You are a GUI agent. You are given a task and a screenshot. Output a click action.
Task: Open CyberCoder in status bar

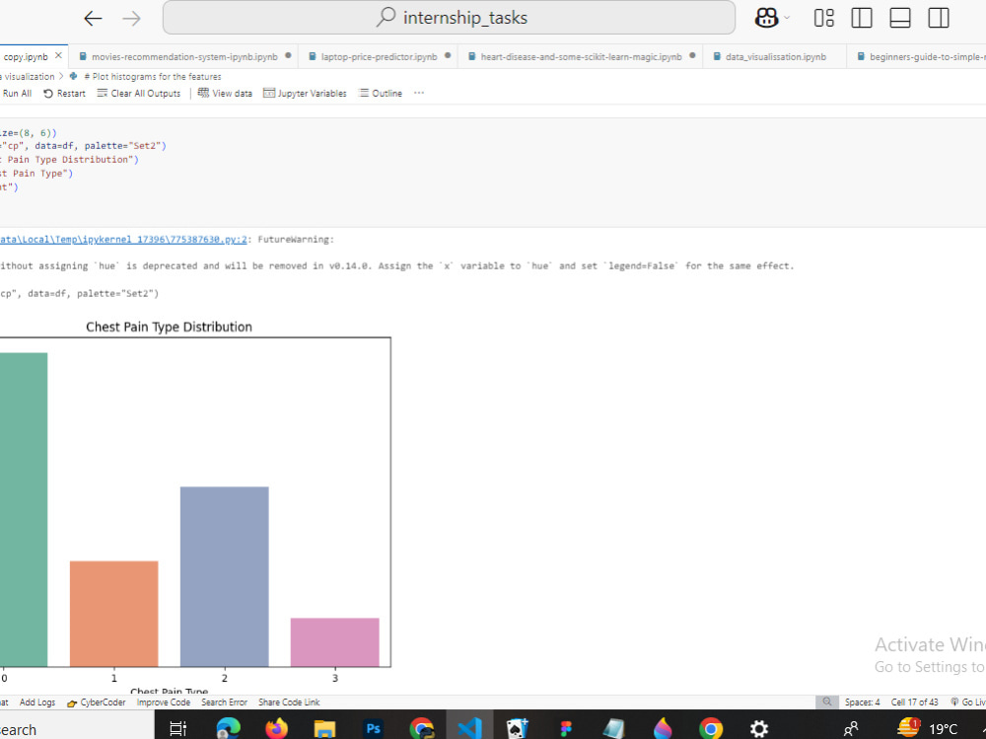point(97,702)
